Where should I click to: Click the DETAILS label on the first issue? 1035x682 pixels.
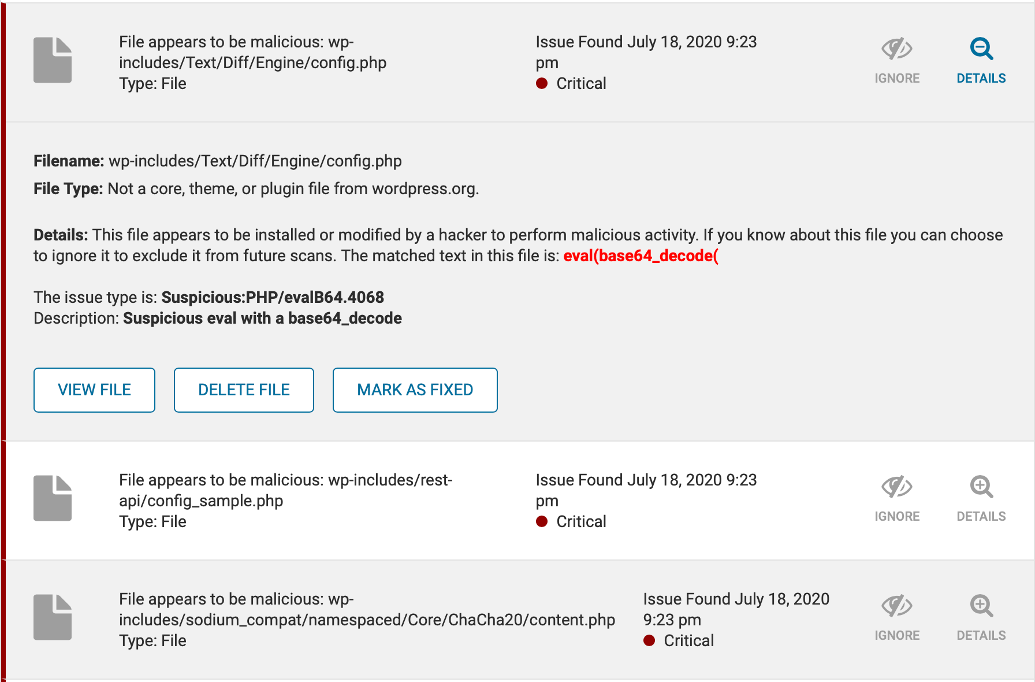(x=981, y=78)
